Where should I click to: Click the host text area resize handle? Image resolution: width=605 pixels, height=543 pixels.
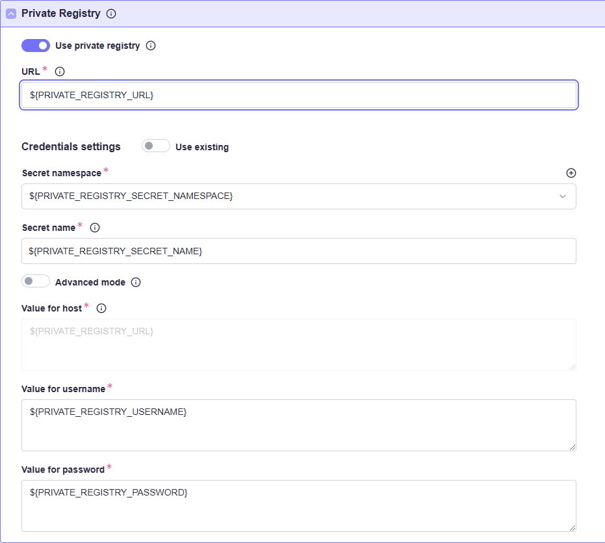tap(573, 367)
